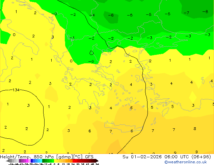Click the '(06+96)' forecast hour label
Viewport: 214px width, 165px height.
201,157
